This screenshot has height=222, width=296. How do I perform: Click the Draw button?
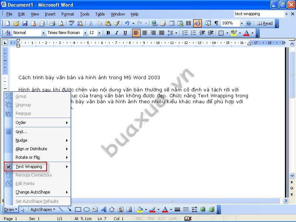(11, 209)
